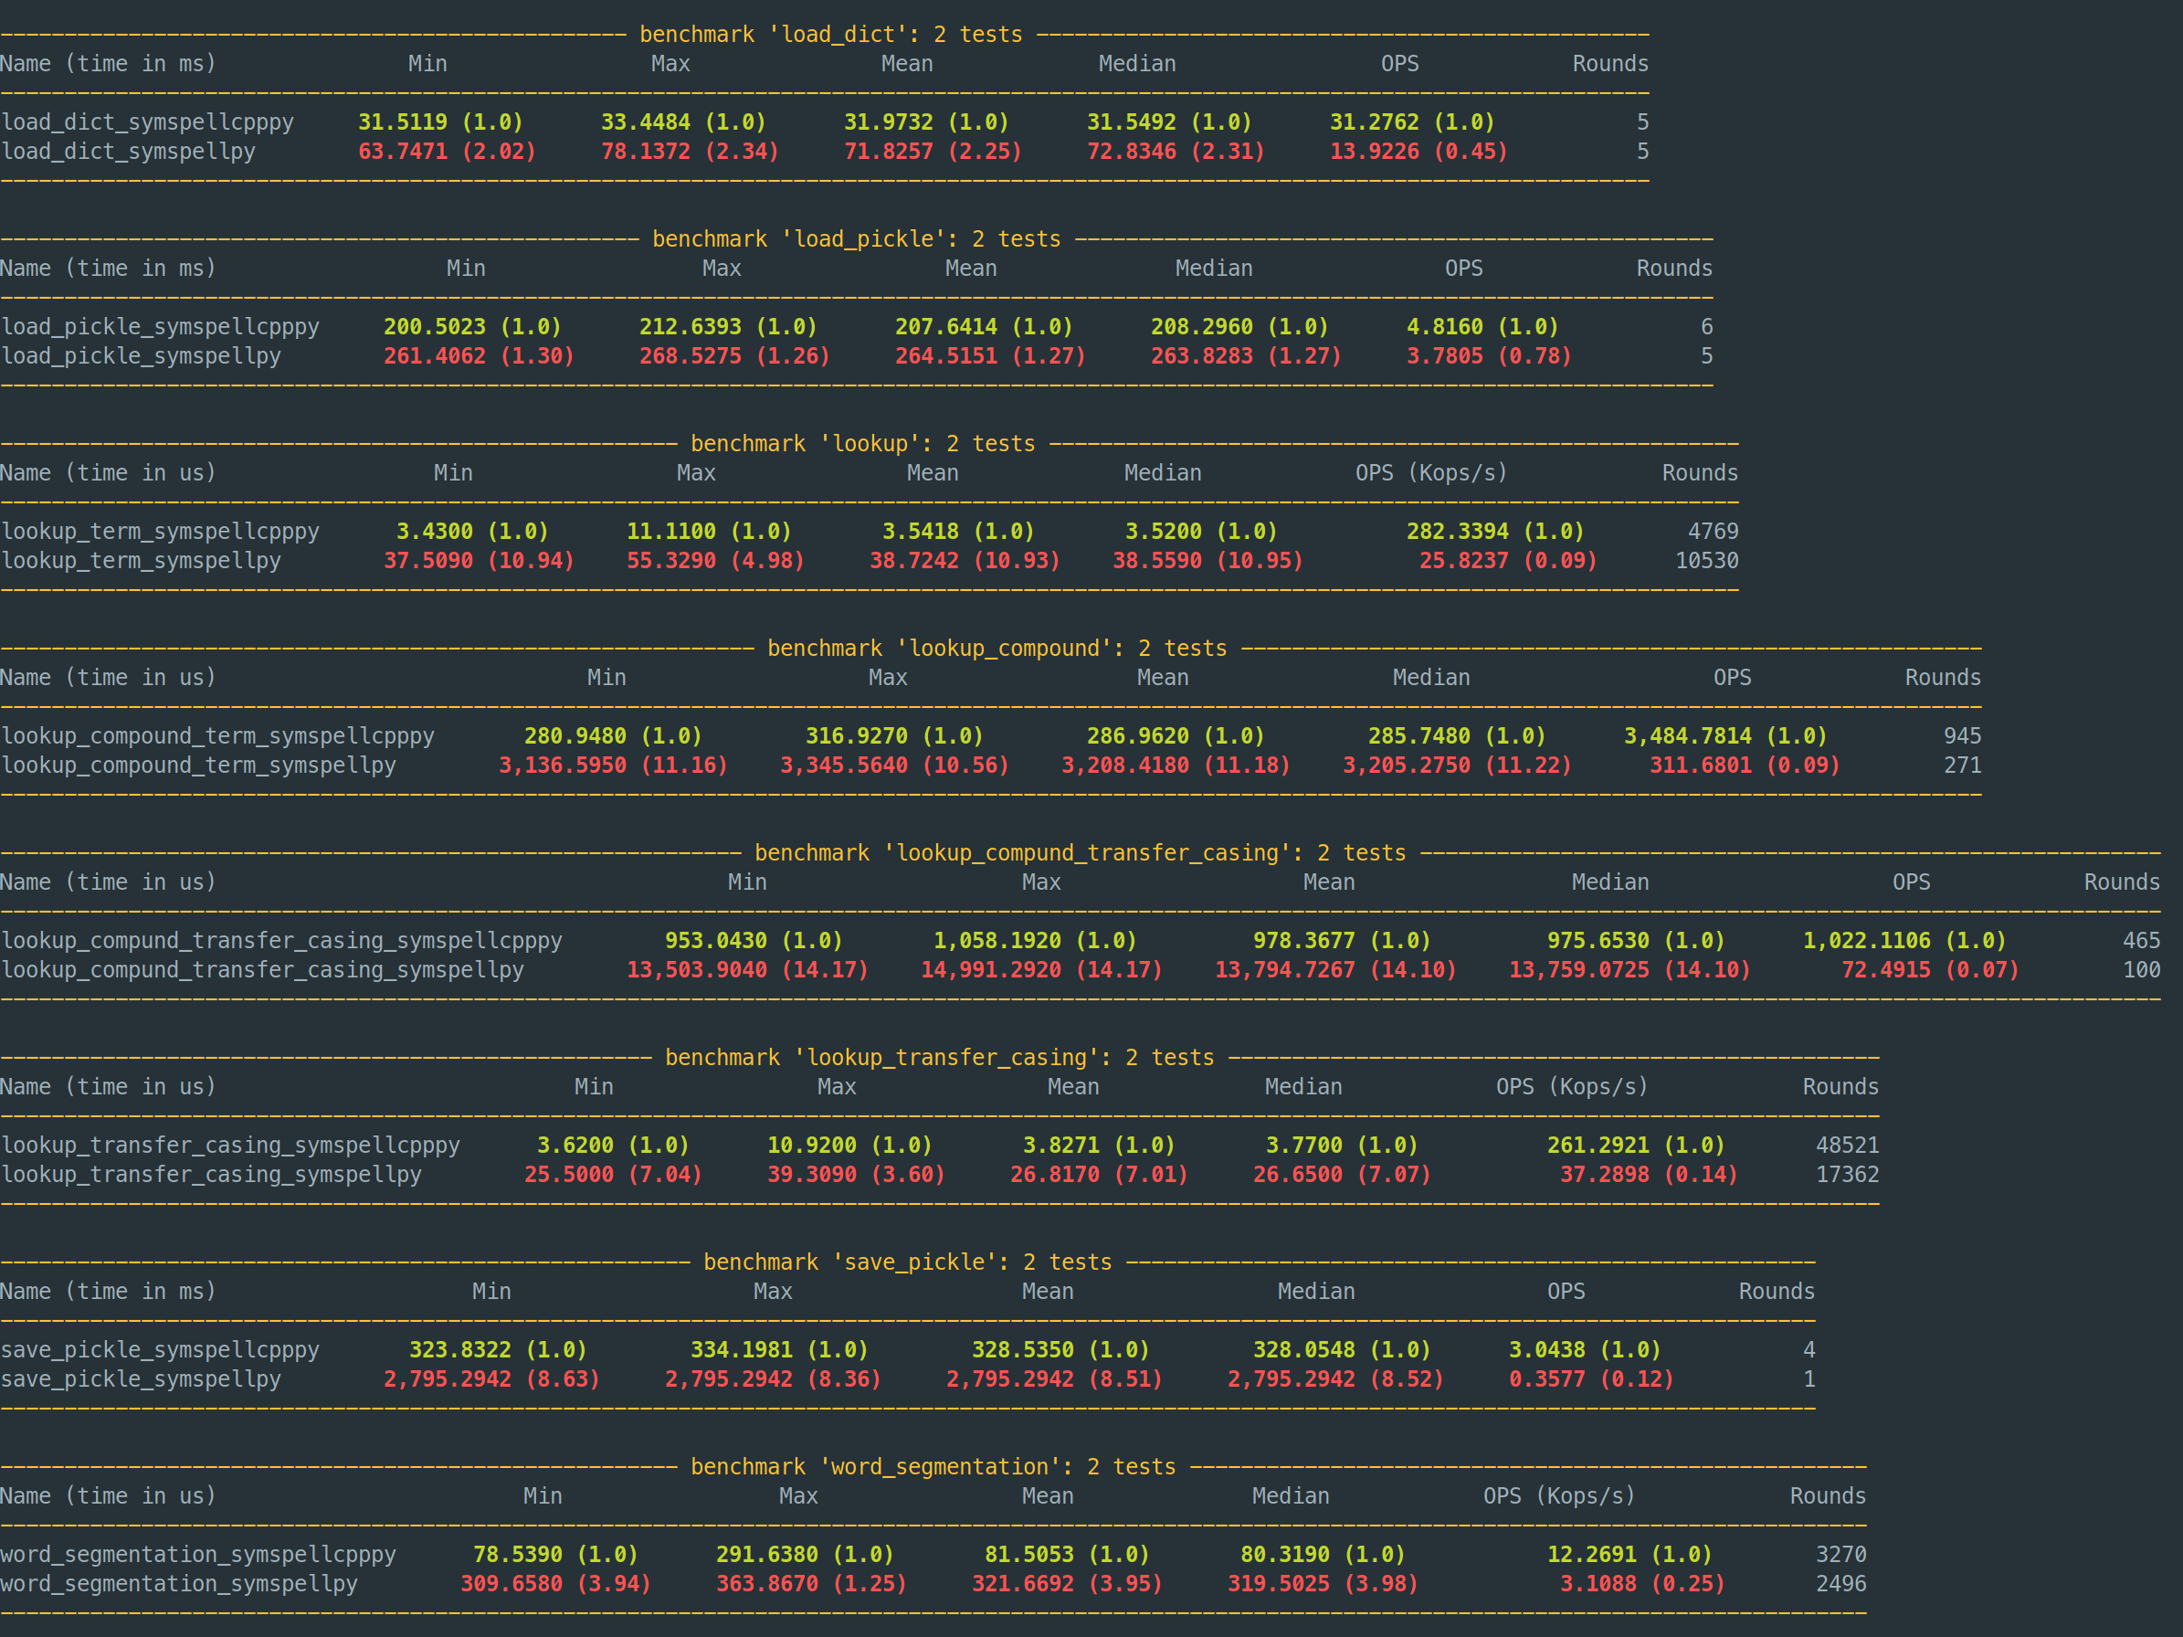Click Rounds value 2496
Image resolution: width=2183 pixels, height=1637 pixels.
tap(1841, 1585)
